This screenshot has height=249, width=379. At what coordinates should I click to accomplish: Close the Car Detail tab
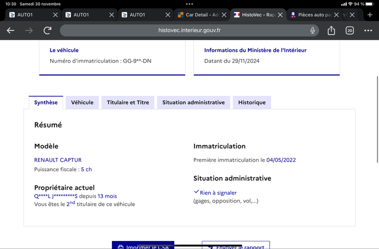point(224,15)
